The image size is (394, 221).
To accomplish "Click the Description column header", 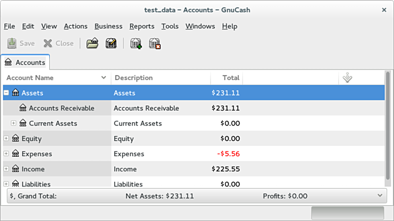I will point(160,78).
